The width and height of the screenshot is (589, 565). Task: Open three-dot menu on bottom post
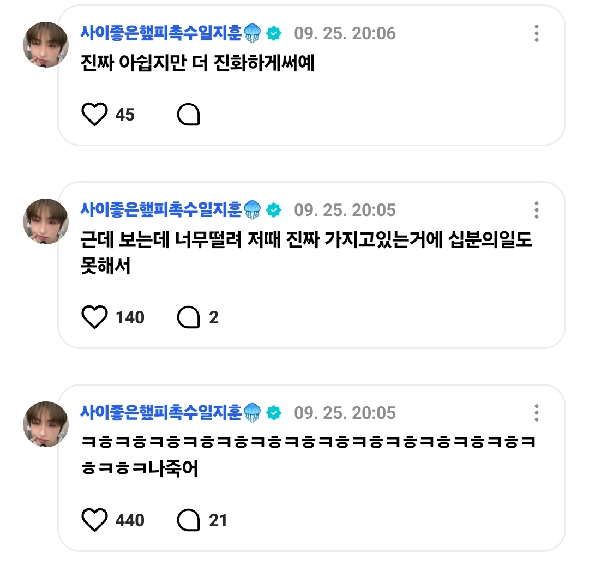(537, 413)
